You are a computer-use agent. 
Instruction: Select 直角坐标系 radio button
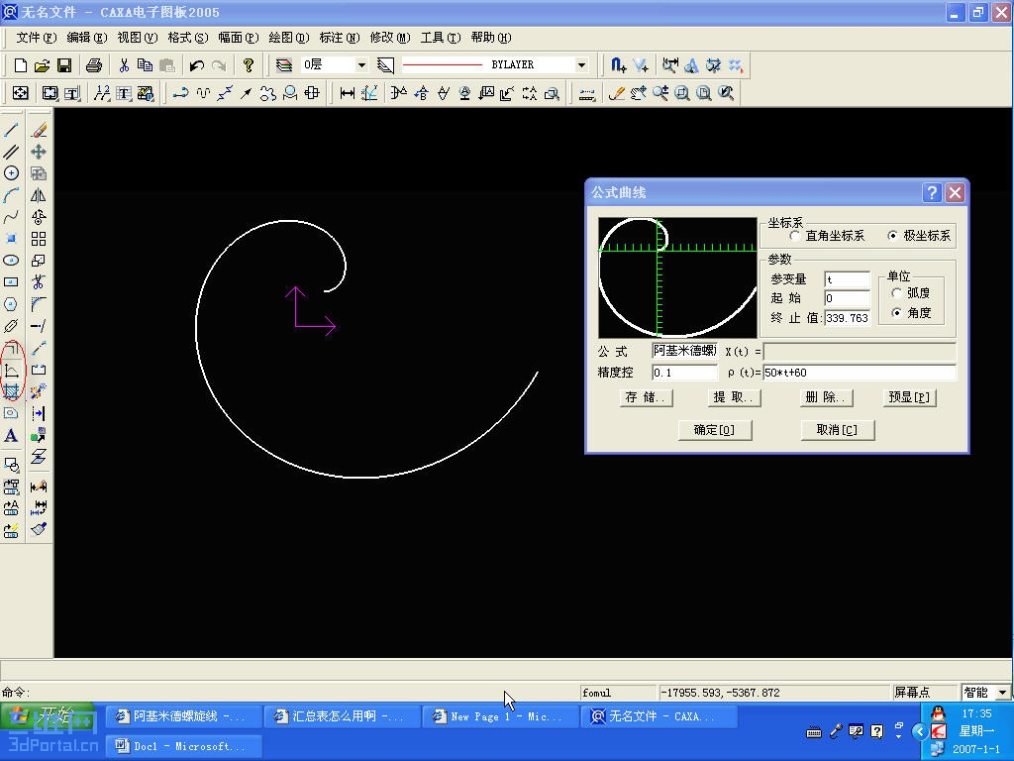(x=795, y=236)
